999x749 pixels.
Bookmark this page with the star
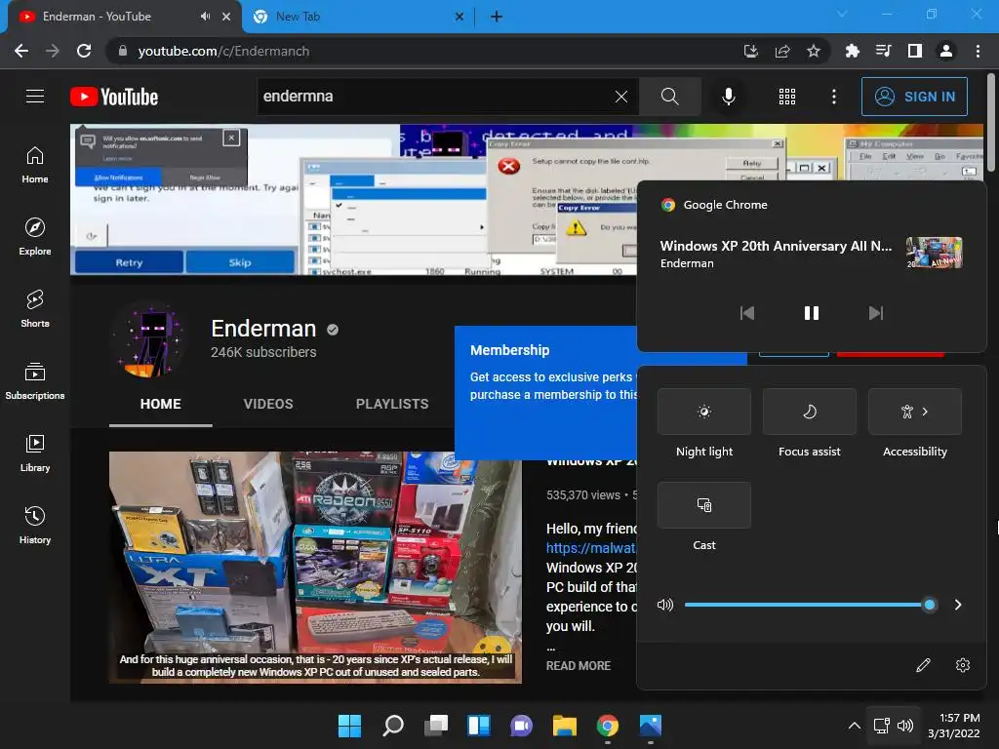(814, 51)
